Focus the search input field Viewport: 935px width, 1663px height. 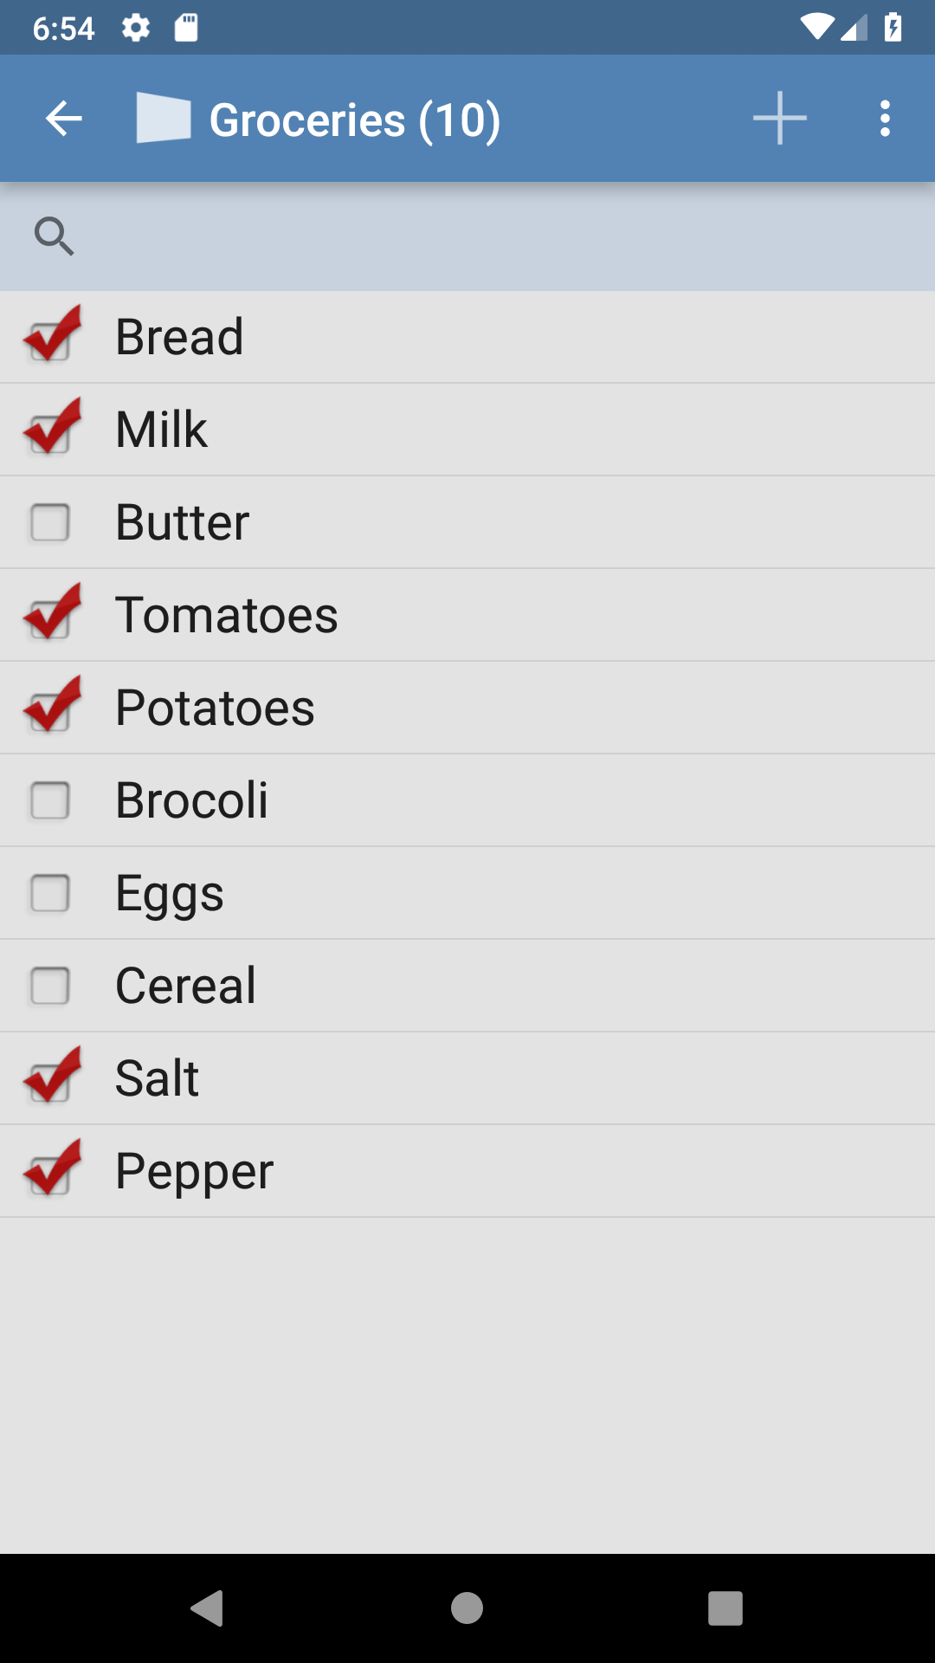pos(502,236)
